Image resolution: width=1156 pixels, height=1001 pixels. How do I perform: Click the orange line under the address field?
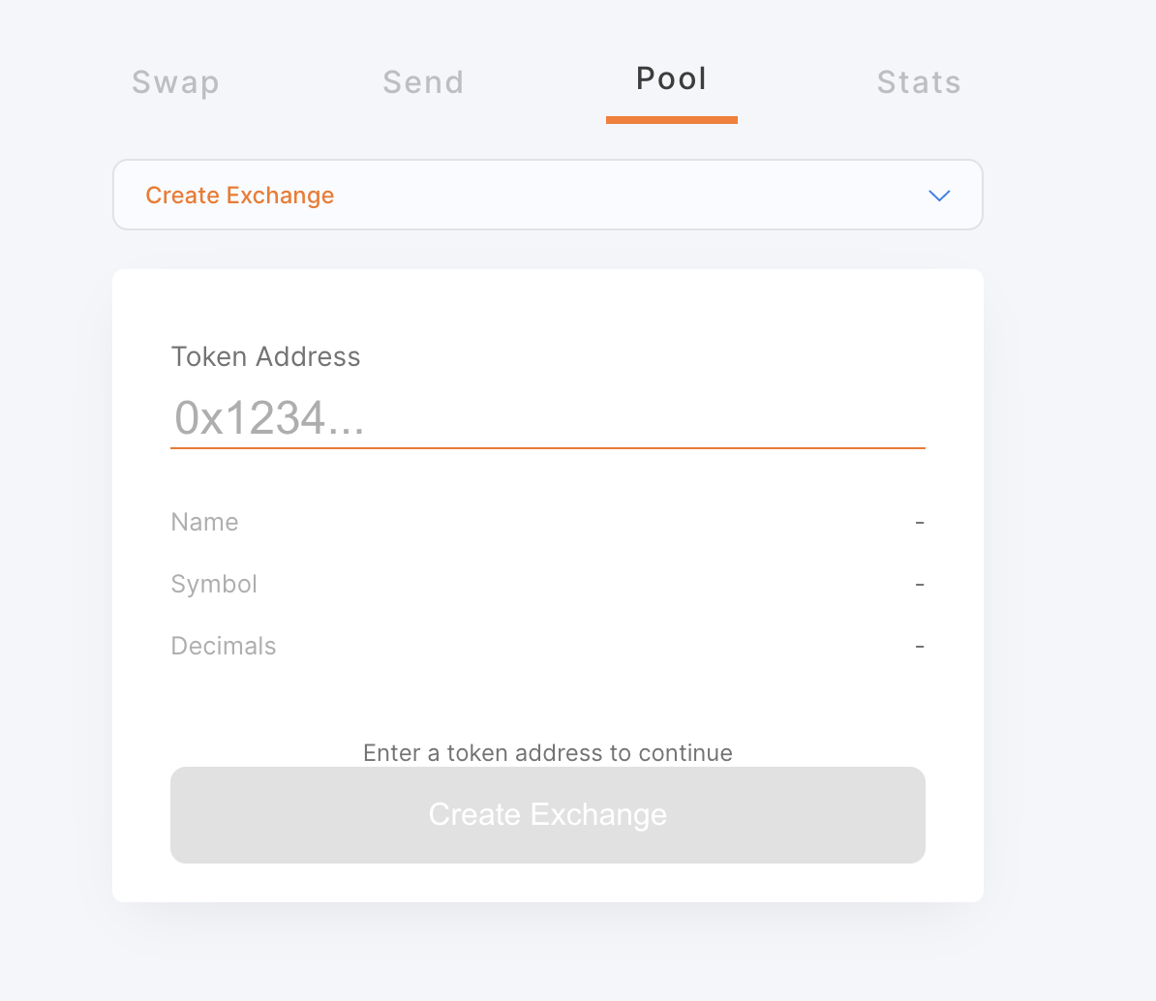(547, 448)
